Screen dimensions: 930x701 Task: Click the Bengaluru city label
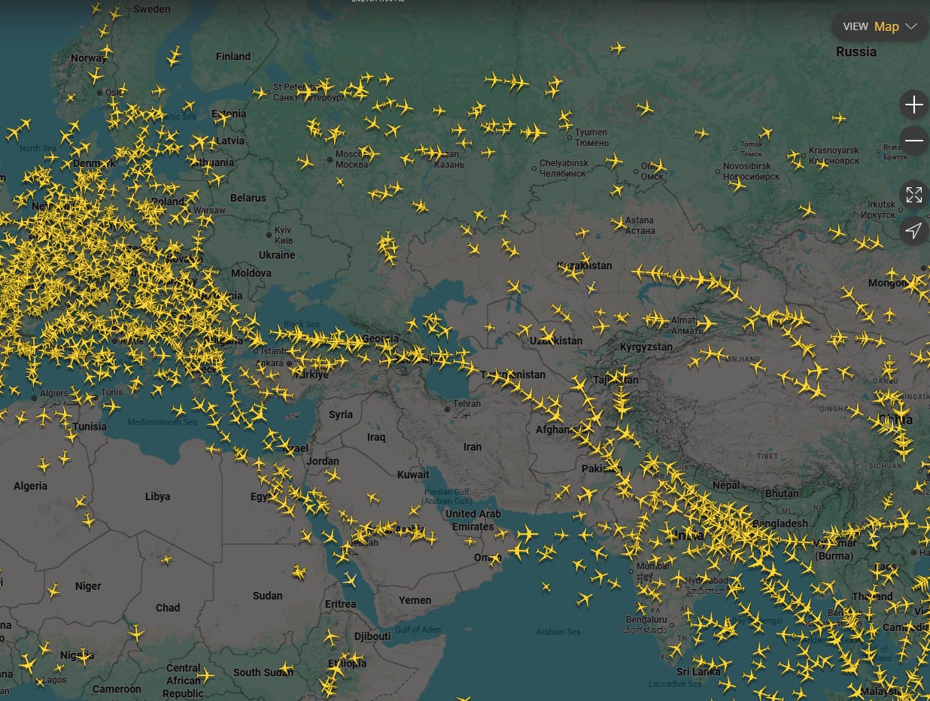click(645, 625)
